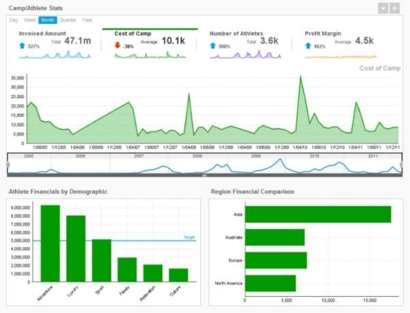Viewport: 410px width, 313px height.
Task: Open the dropdown arrow button in header
Action: tap(383, 8)
